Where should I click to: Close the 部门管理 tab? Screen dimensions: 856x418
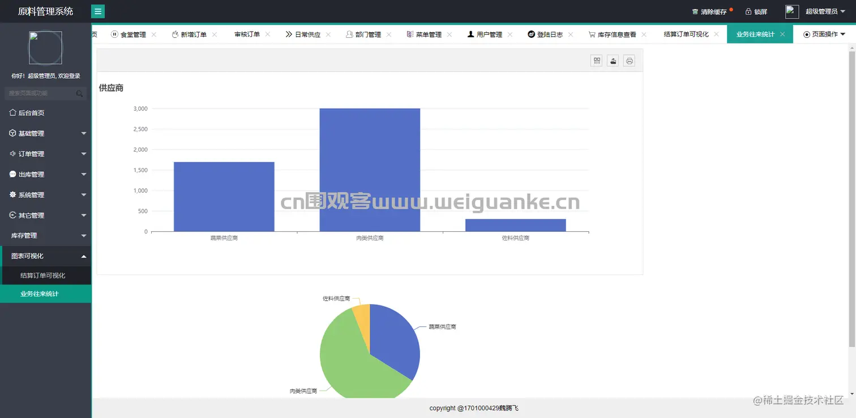click(x=389, y=35)
